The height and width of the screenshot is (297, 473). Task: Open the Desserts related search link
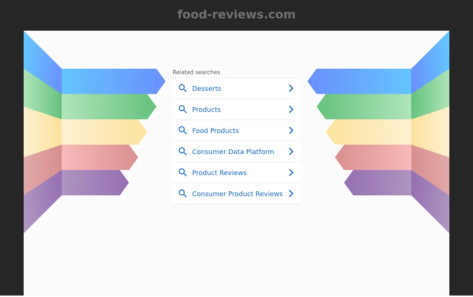pyautogui.click(x=207, y=89)
